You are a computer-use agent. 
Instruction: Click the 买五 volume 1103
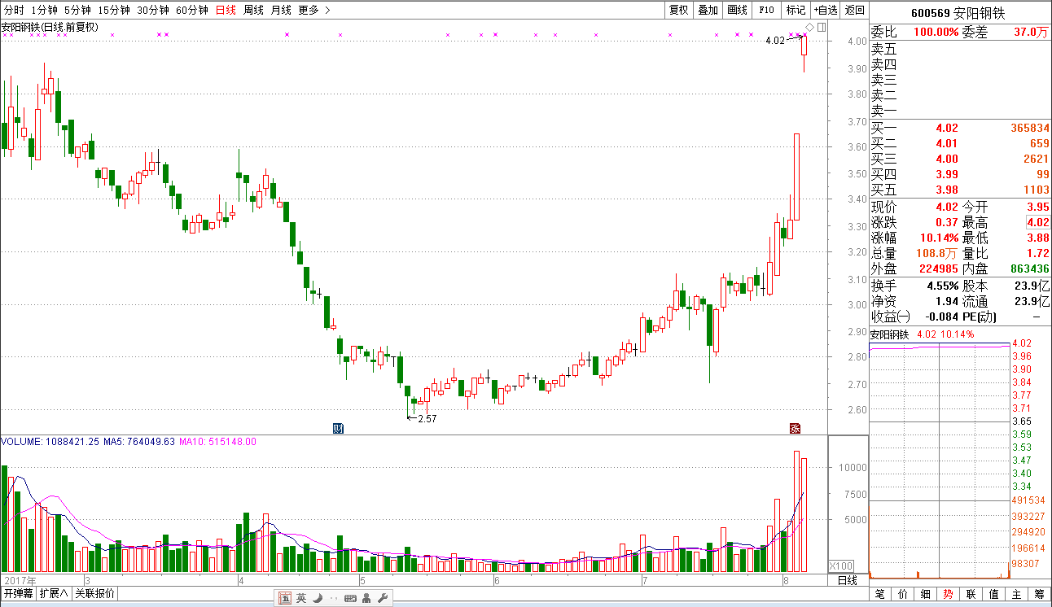click(x=1036, y=190)
